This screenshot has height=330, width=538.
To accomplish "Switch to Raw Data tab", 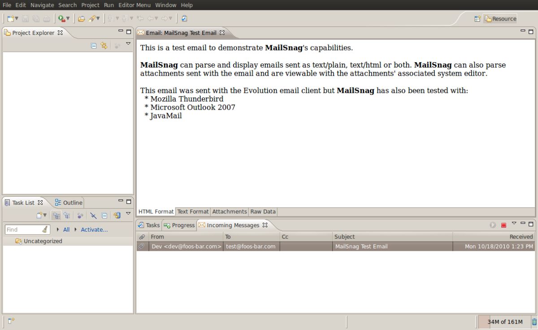I will tap(263, 212).
